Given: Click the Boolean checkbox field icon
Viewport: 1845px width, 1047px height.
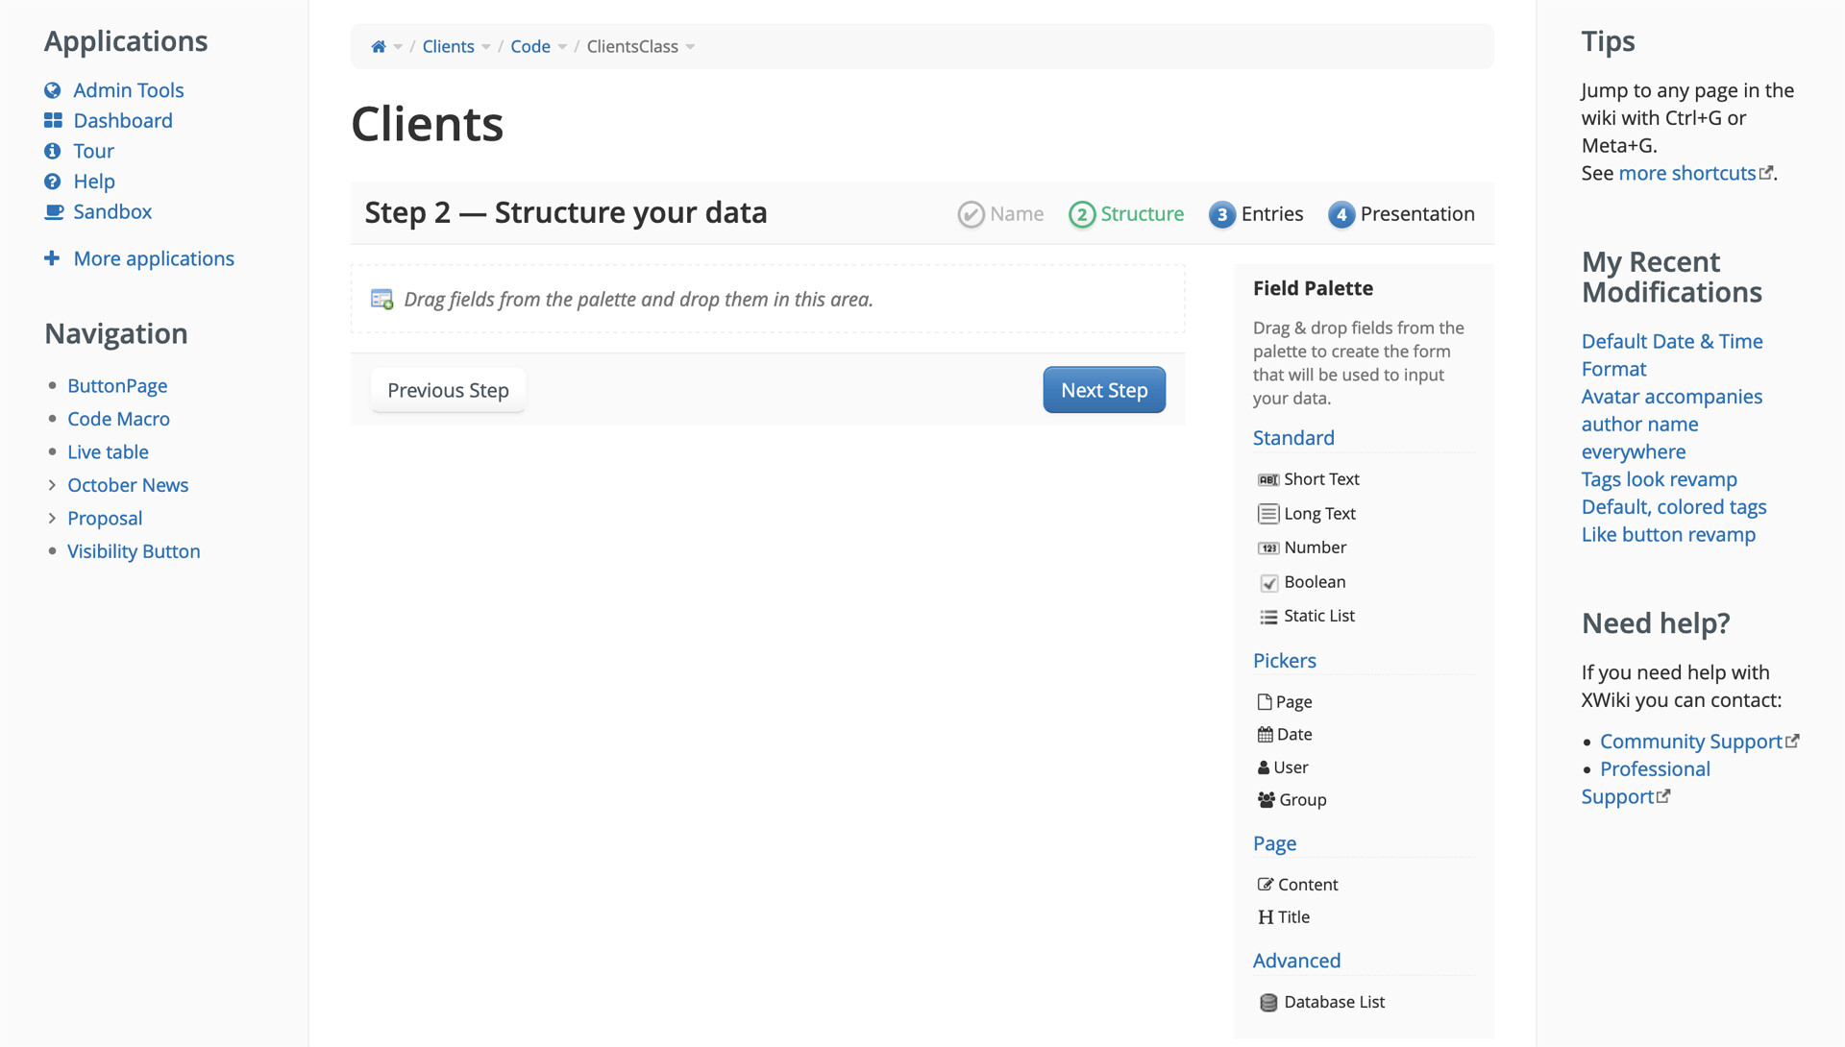Looking at the screenshot, I should pyautogui.click(x=1268, y=583).
